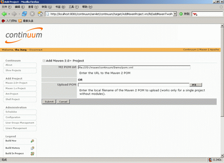This screenshot has width=224, height=163.
Task: Click the Reload page icon
Action: click(x=24, y=14)
